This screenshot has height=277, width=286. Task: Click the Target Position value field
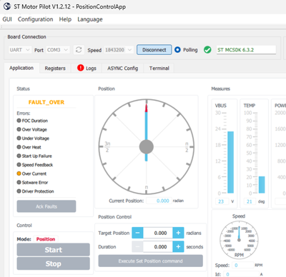point(158,233)
